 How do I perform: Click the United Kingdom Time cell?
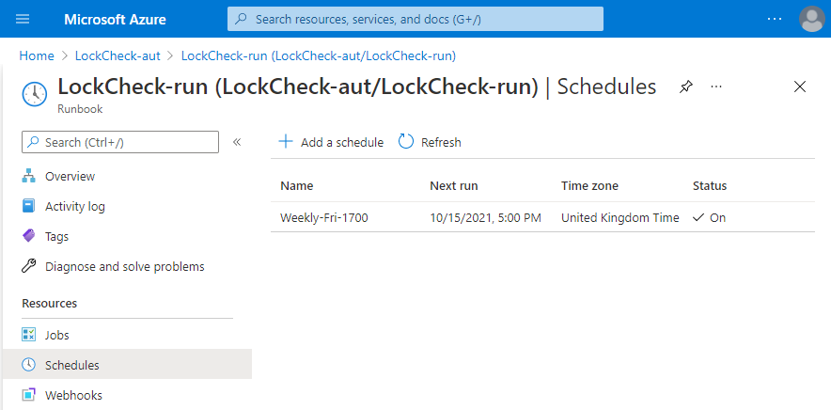click(620, 217)
